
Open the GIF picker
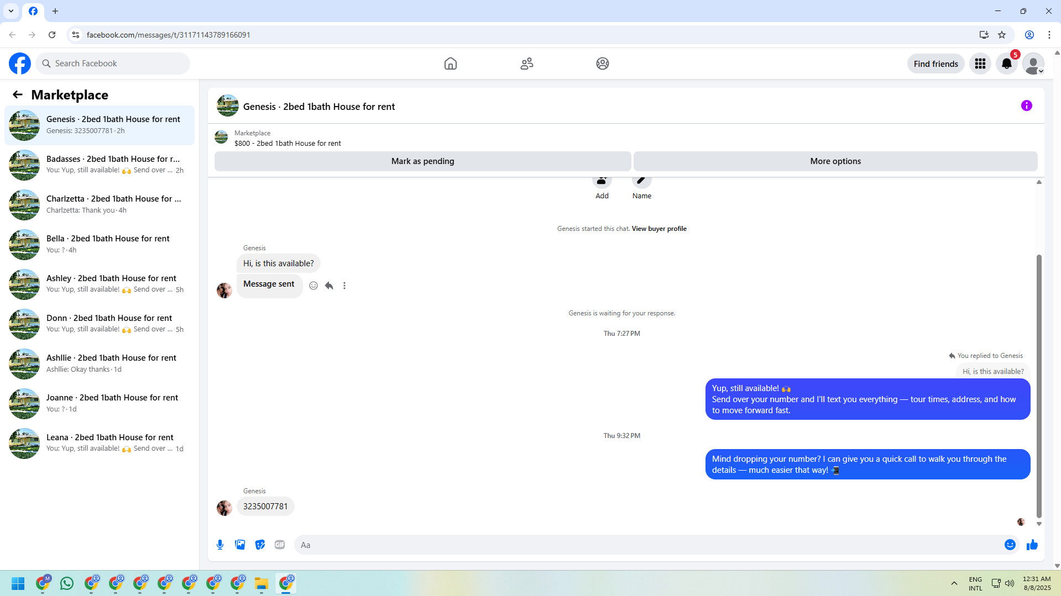[280, 545]
